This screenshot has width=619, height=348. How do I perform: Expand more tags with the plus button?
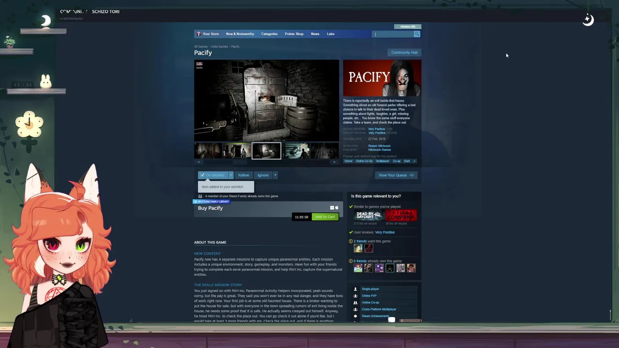[x=414, y=161]
